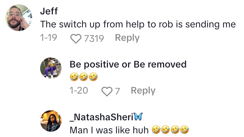244x137 pixels.
Task: Tap the 7319 like count
Action: coord(94,38)
